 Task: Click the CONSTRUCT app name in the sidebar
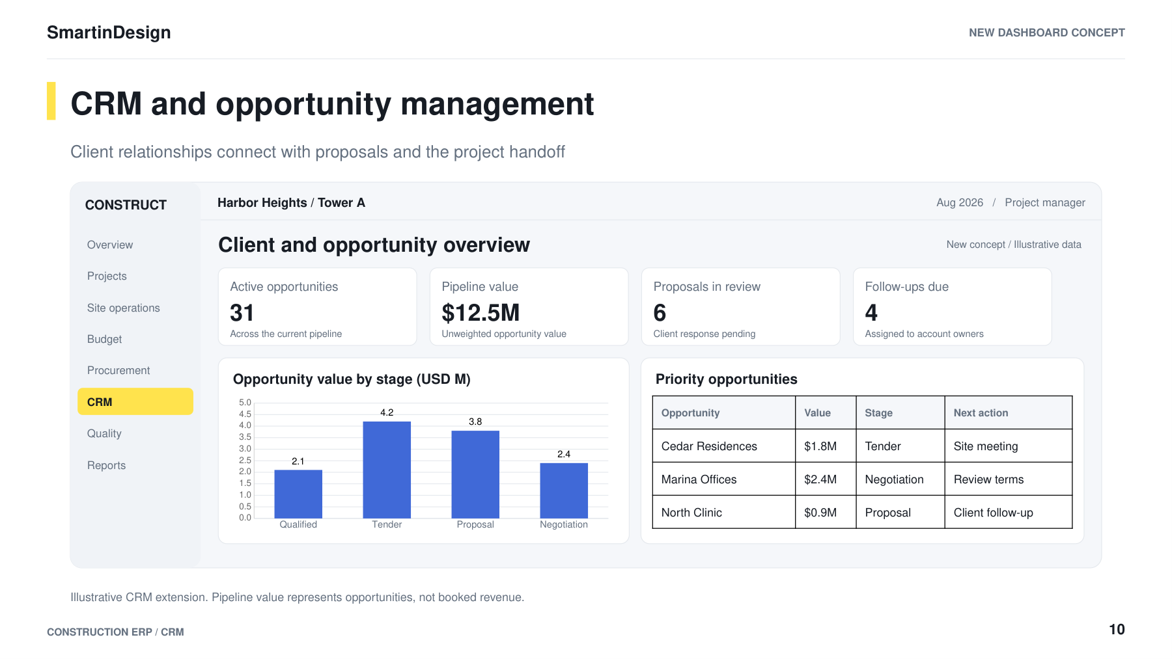[x=126, y=205]
